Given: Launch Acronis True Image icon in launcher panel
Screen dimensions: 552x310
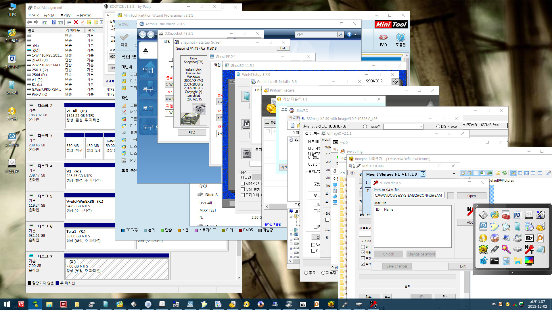Looking at the screenshot, I should pyautogui.click(x=517, y=215).
